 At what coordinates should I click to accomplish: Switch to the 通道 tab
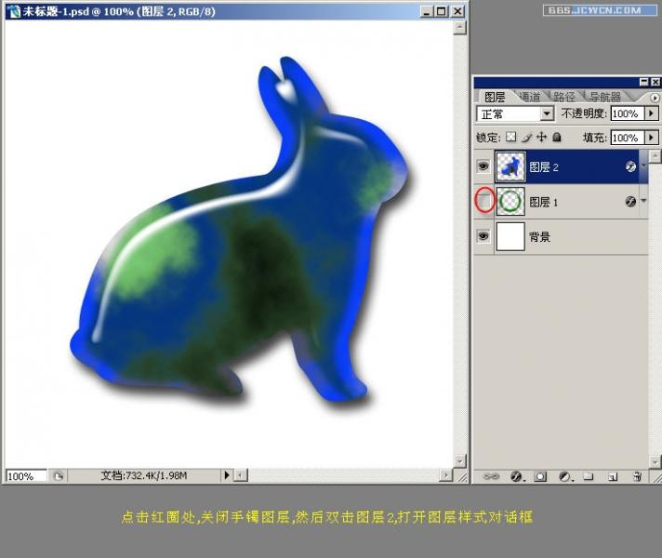(x=530, y=97)
